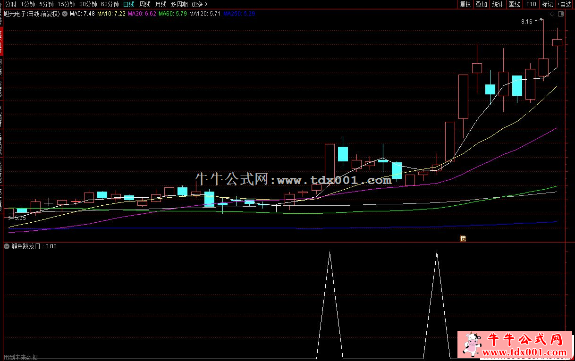The height and width of the screenshot is (361, 575).
Task: Click the MA20: 6.62 label
Action: tap(142, 14)
